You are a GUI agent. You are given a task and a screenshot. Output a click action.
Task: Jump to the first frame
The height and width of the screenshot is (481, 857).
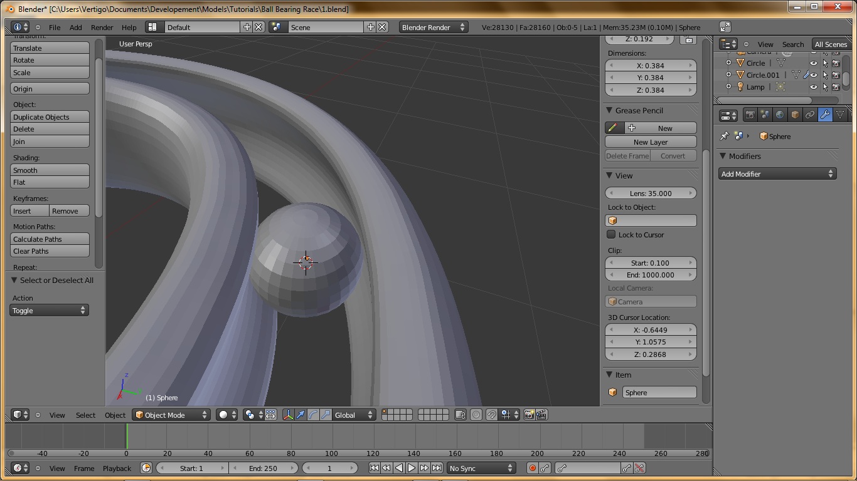[x=374, y=468]
